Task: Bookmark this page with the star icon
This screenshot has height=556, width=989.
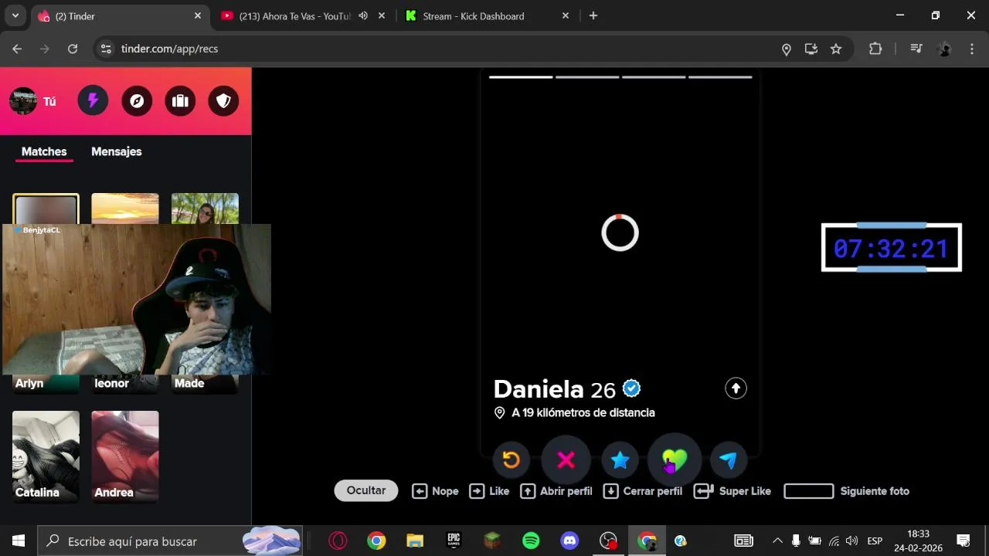Action: (836, 49)
